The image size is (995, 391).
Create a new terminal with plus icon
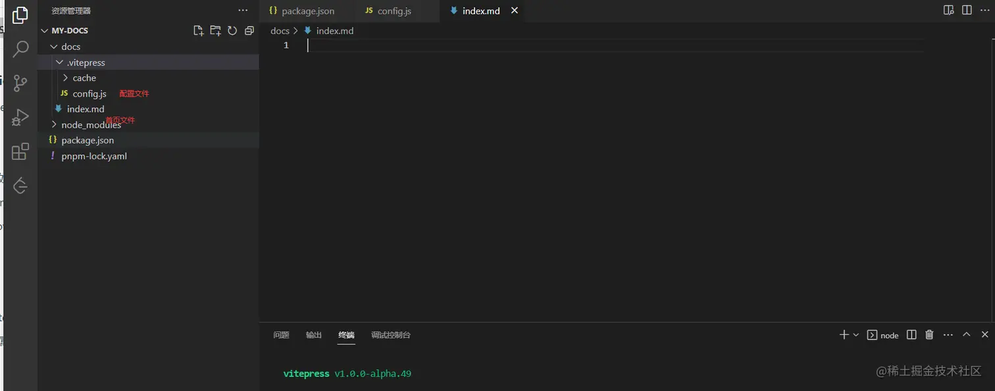[844, 335]
